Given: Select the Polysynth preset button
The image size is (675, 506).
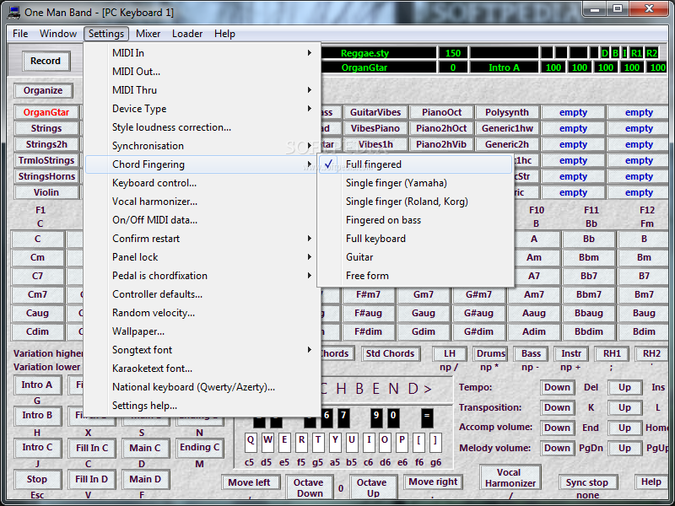Looking at the screenshot, I should (x=507, y=112).
